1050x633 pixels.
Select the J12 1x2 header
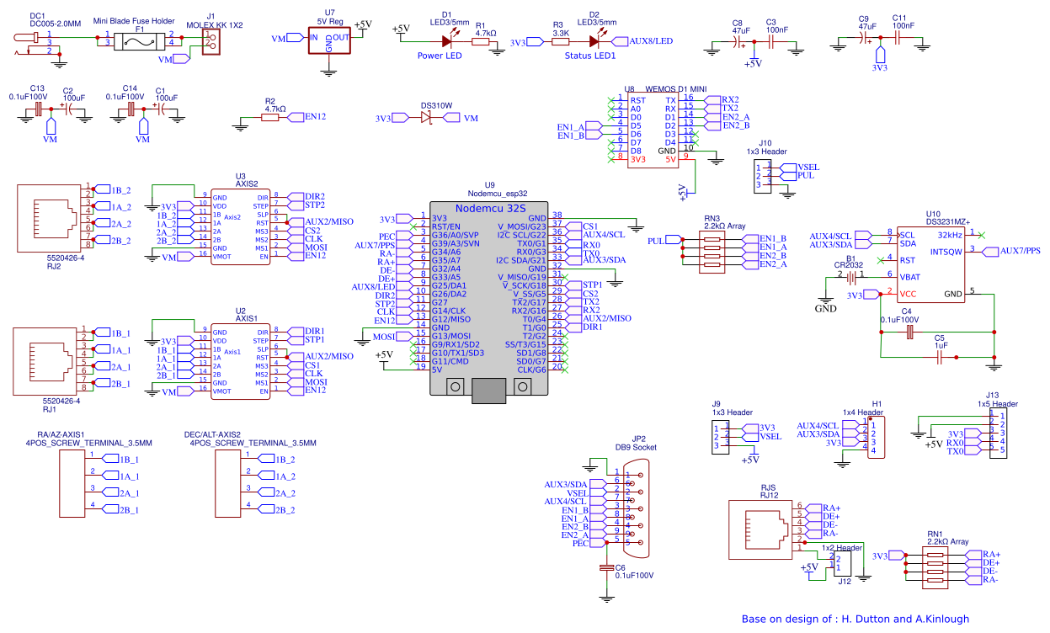click(843, 564)
